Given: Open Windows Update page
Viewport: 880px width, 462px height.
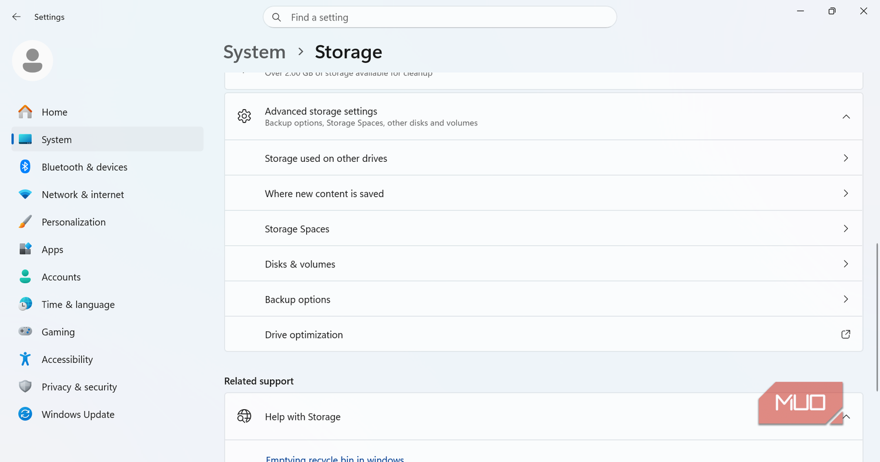Looking at the screenshot, I should point(107,415).
